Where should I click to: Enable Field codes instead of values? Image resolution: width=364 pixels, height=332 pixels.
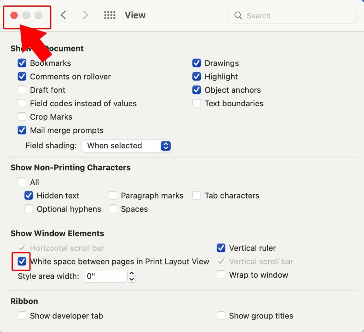[x=22, y=103]
